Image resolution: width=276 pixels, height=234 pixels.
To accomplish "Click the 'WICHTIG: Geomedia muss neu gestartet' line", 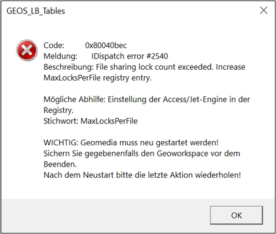I will tap(131, 142).
